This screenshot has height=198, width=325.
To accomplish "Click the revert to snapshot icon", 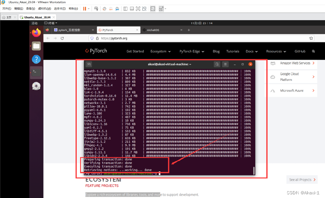I will coord(111,9).
